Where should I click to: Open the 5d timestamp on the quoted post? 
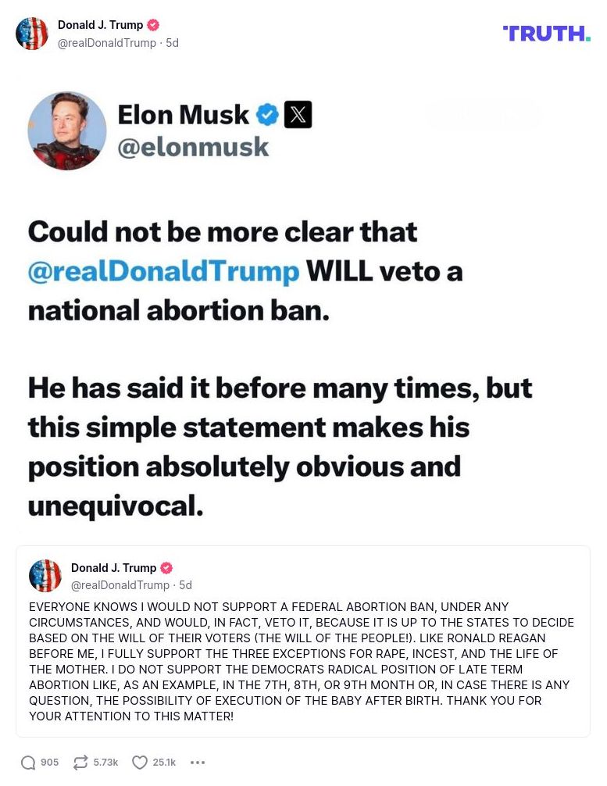(187, 585)
